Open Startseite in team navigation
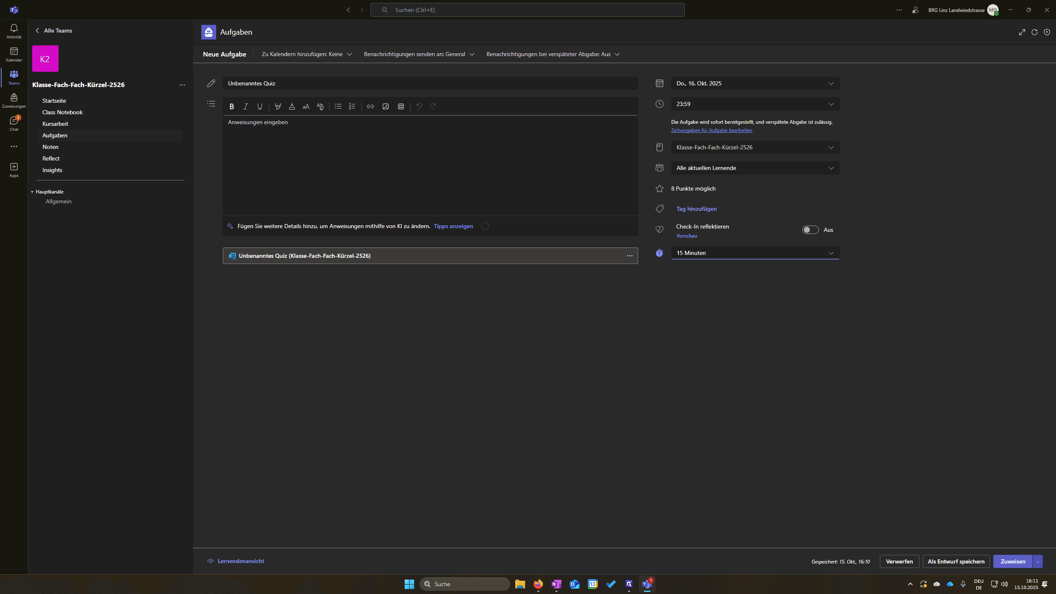The height and width of the screenshot is (594, 1056). (x=54, y=101)
